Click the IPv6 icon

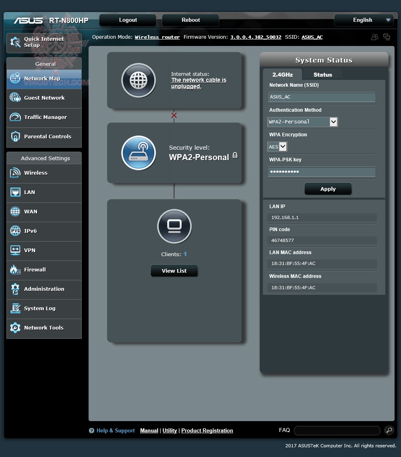tap(15, 231)
